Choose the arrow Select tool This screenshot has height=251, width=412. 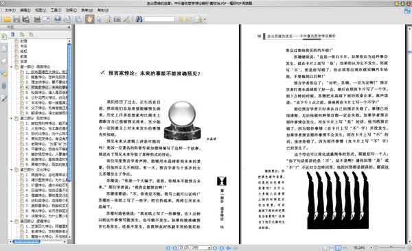(99, 19)
